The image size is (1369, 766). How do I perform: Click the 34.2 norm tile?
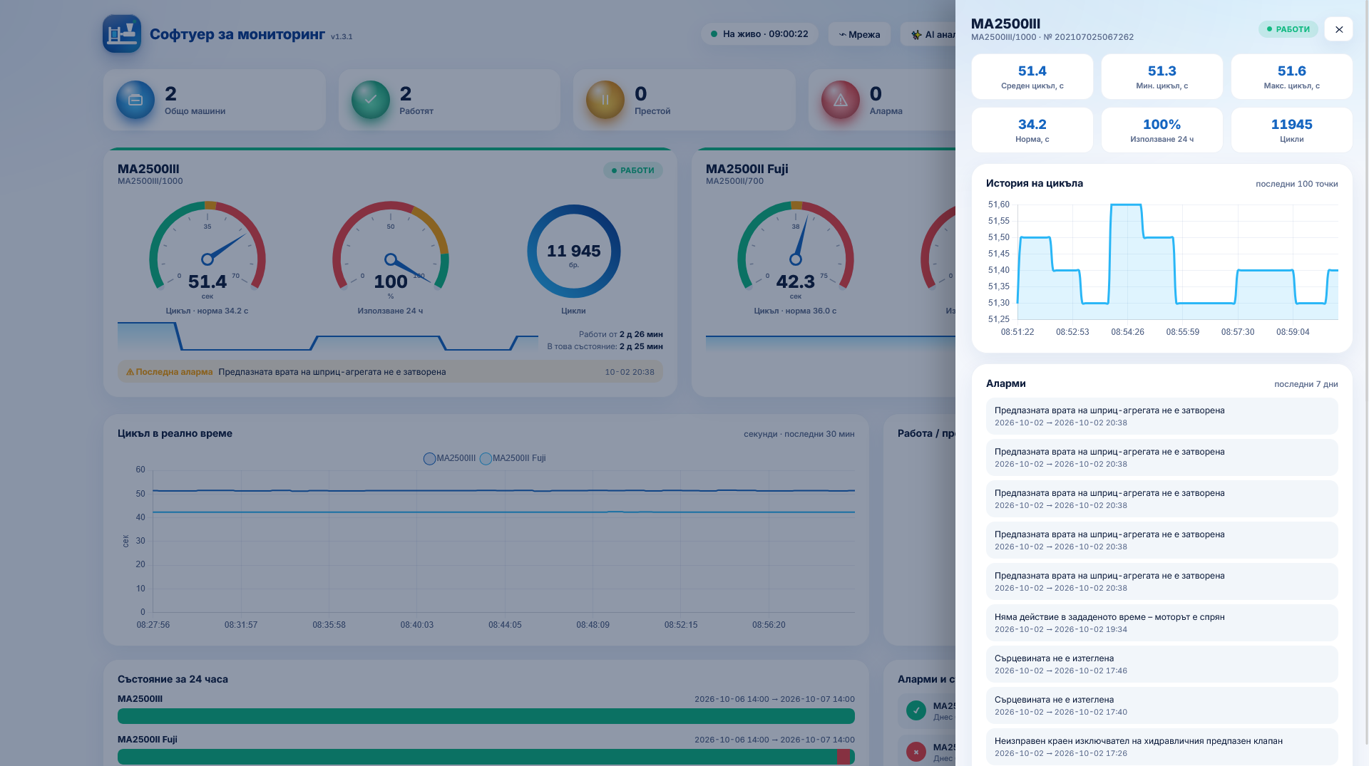[x=1032, y=130]
